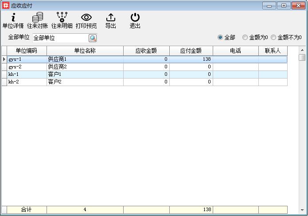
Task: Click the 打印预览 print preview eye icon
Action: click(x=86, y=21)
